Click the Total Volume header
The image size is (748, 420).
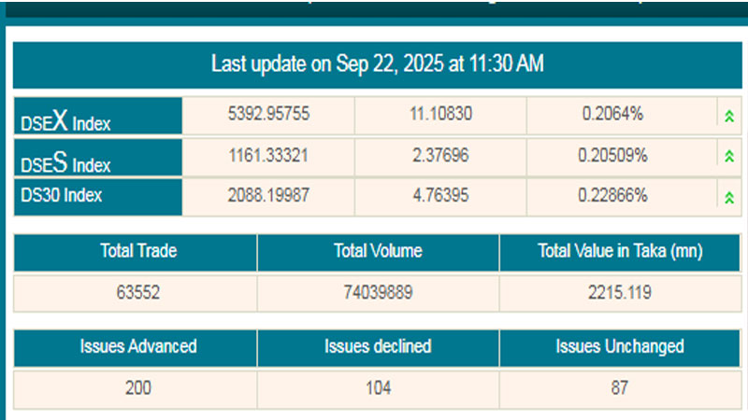tap(378, 251)
